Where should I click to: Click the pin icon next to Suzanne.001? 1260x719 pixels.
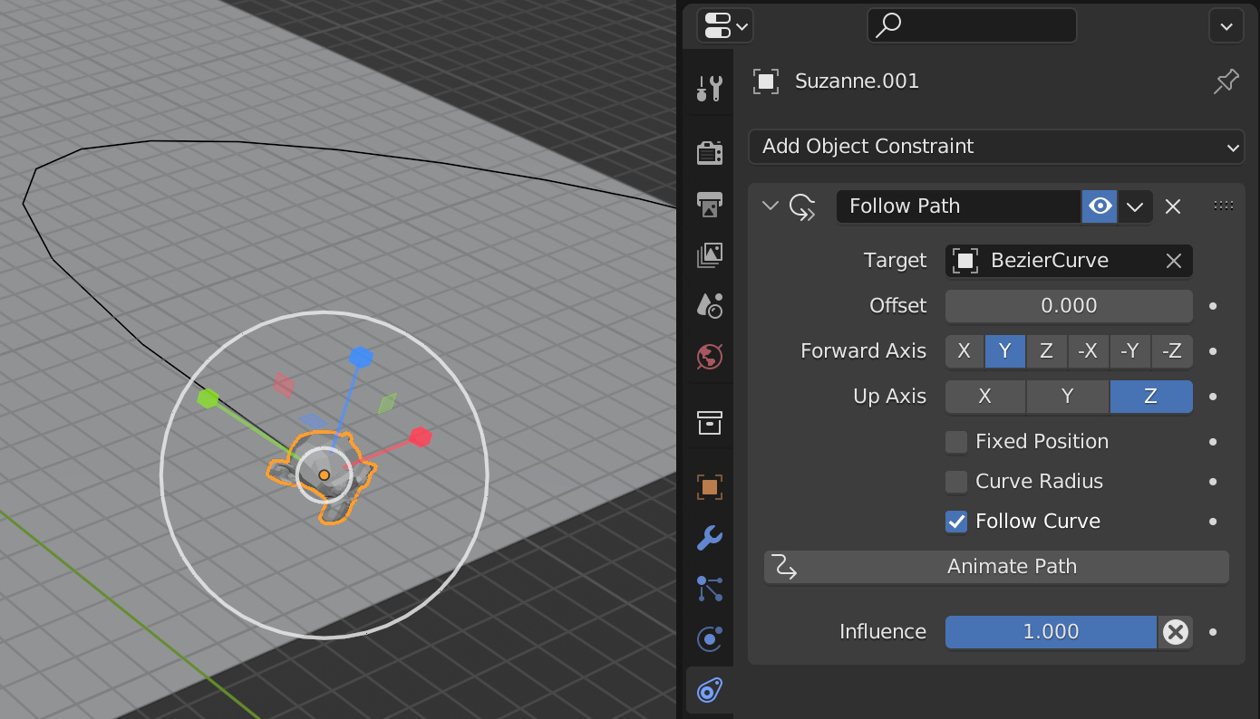(1226, 81)
